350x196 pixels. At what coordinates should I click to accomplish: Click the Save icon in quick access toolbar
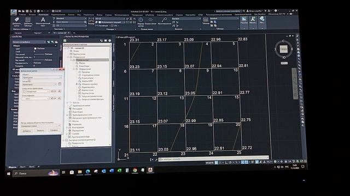[27, 11]
